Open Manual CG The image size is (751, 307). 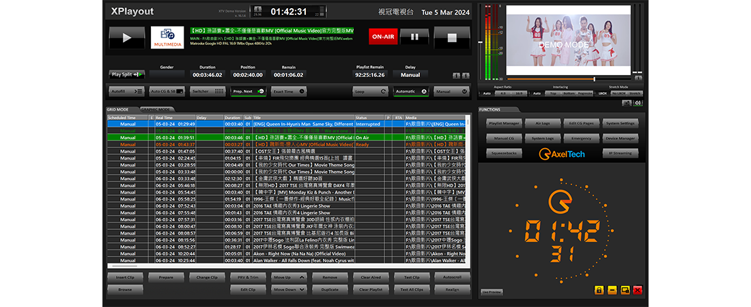pyautogui.click(x=504, y=138)
